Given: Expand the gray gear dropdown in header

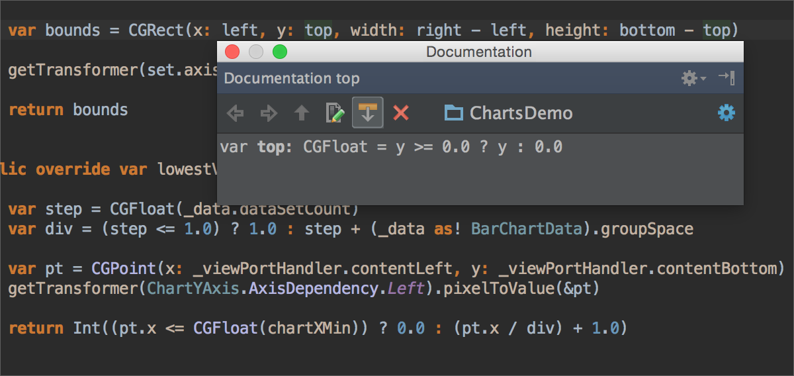Looking at the screenshot, I should coord(693,79).
